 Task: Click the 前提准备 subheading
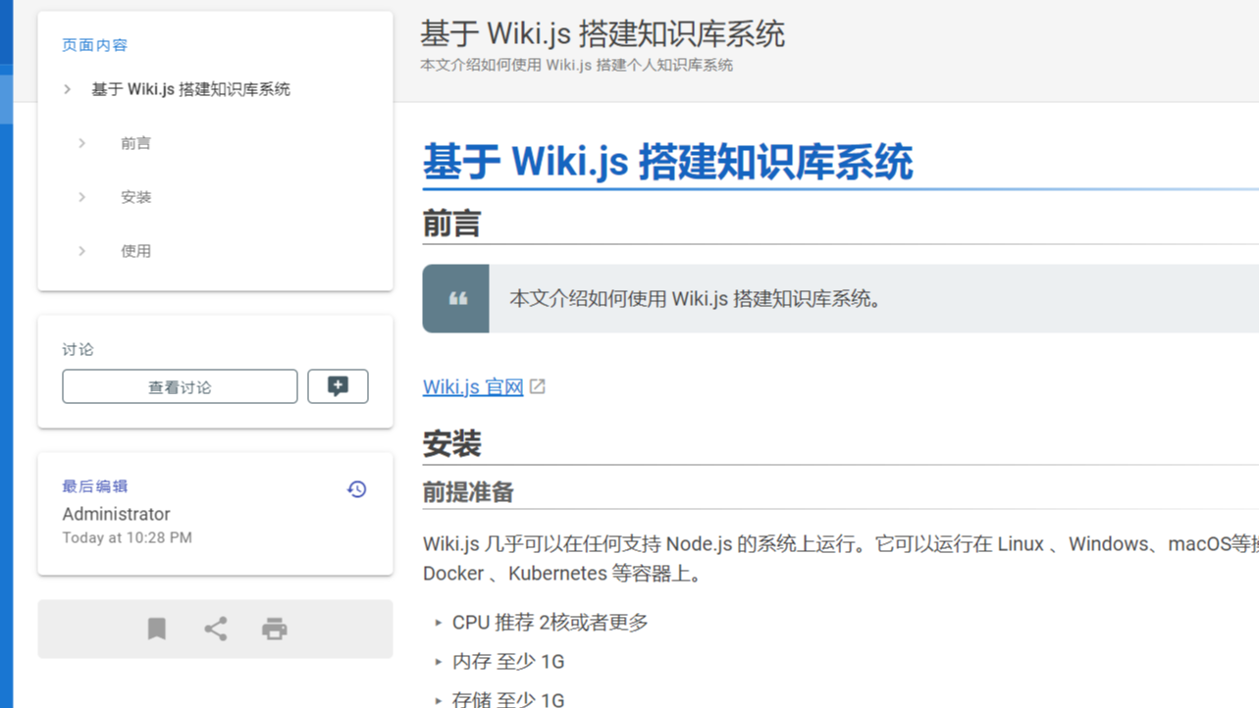(x=468, y=492)
